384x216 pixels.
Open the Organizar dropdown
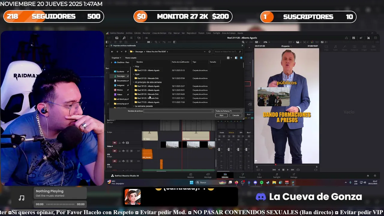pyautogui.click(x=116, y=58)
